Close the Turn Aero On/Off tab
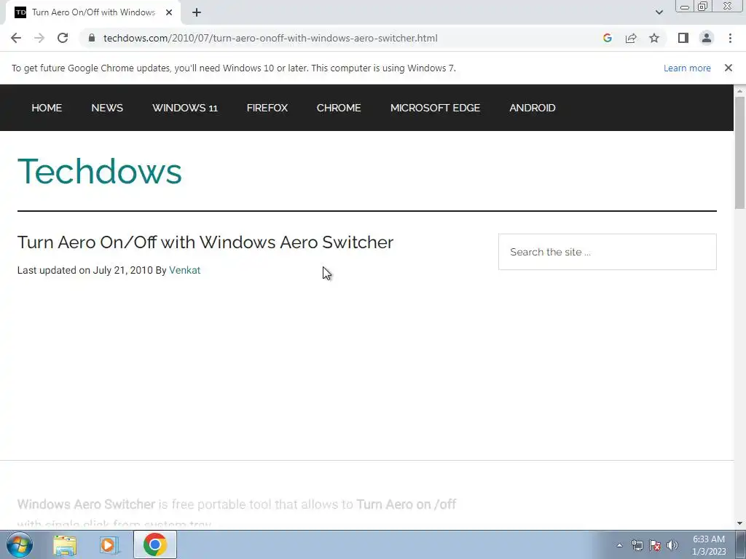The image size is (746, 559). (x=169, y=12)
